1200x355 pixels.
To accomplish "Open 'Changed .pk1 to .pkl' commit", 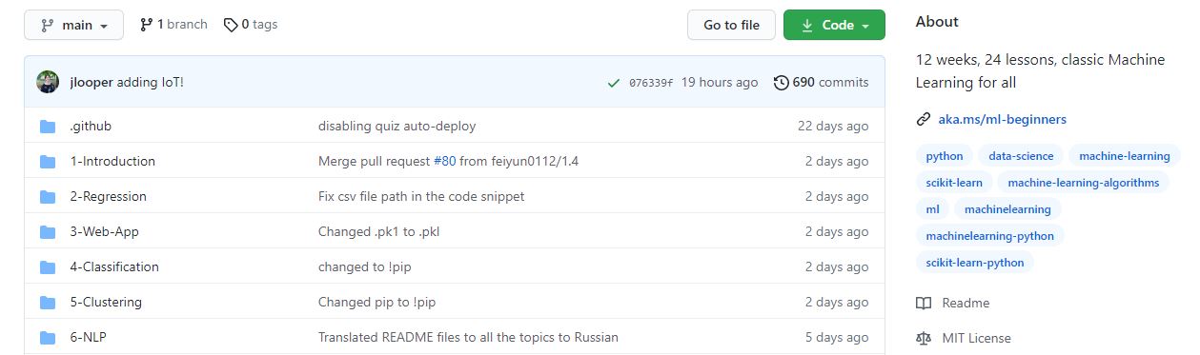I will [x=379, y=232].
